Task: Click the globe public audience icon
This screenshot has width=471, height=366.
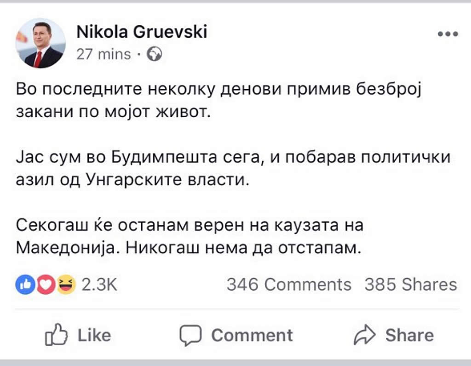Action: pos(154,55)
